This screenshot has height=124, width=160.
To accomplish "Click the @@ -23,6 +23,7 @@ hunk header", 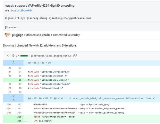I will pos(39,63).
